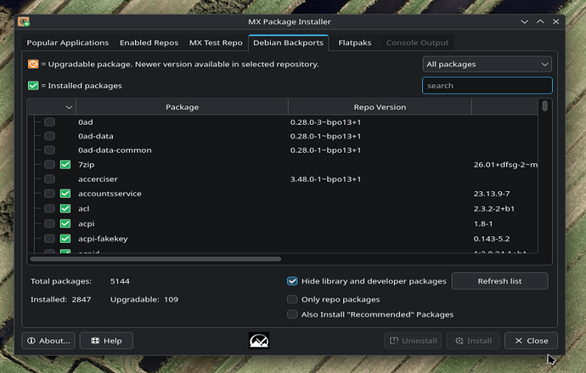Click repo version 0.28.0-3~bpo13+1
The width and height of the screenshot is (586, 373).
(x=325, y=122)
